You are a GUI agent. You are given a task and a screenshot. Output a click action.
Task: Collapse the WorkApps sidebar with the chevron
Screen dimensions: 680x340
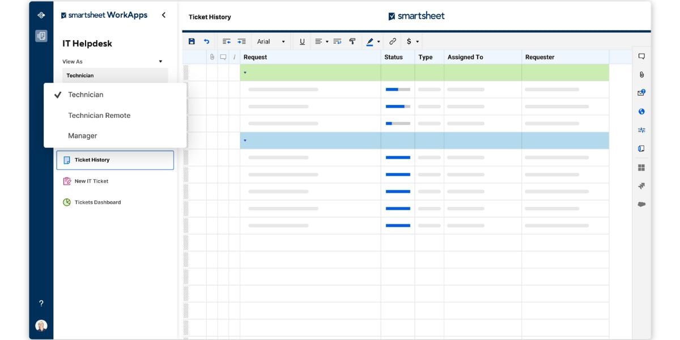click(x=164, y=15)
